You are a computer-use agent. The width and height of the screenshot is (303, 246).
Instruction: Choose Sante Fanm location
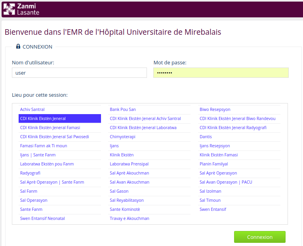pos(60,209)
